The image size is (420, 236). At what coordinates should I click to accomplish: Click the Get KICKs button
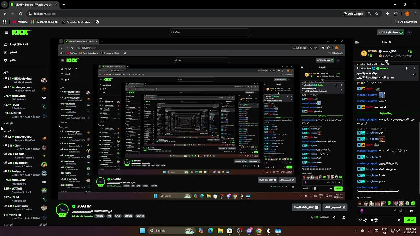click(390, 32)
